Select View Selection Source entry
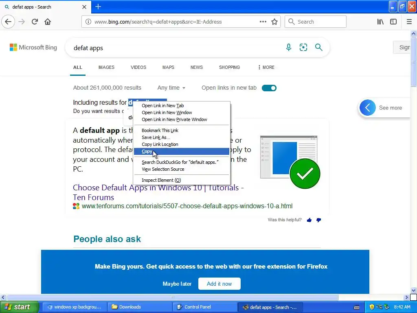Screen dimensions: 417x313 point(182,169)
